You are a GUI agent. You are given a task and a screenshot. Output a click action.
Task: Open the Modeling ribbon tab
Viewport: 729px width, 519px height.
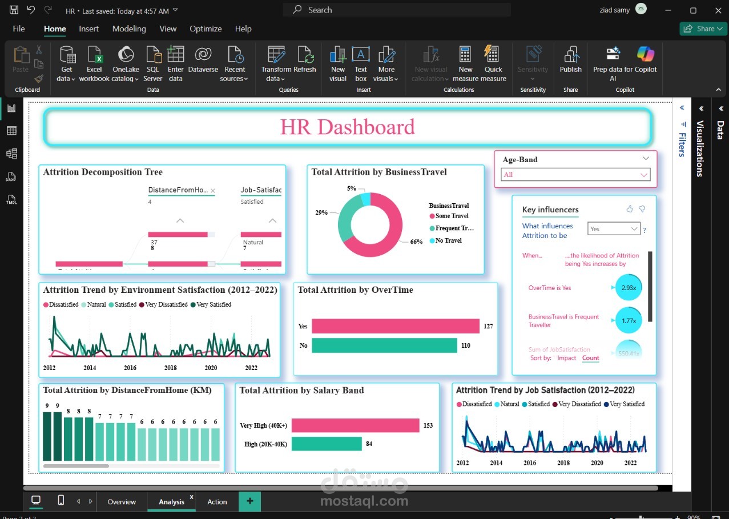pyautogui.click(x=129, y=29)
